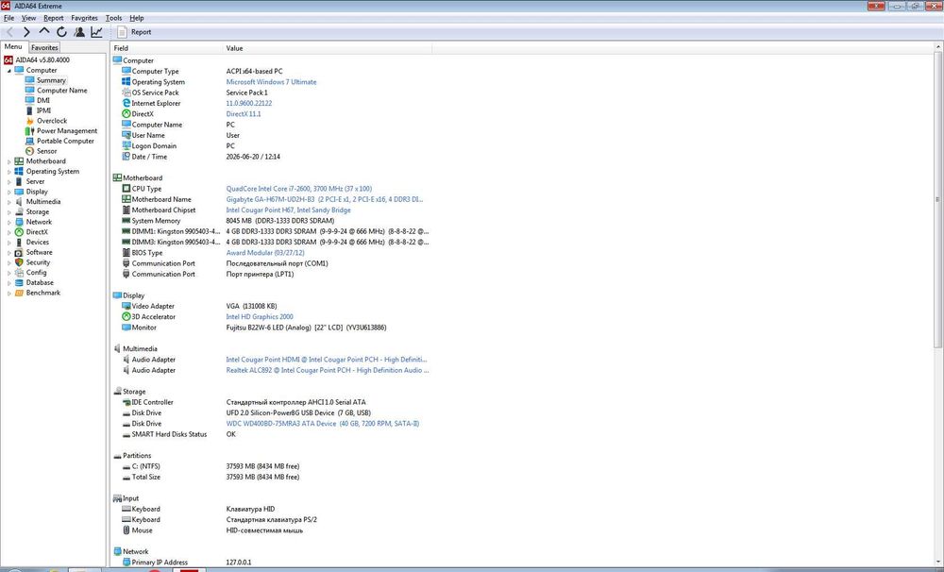Open the Tools menu
The height and width of the screenshot is (572, 944).
click(x=114, y=18)
